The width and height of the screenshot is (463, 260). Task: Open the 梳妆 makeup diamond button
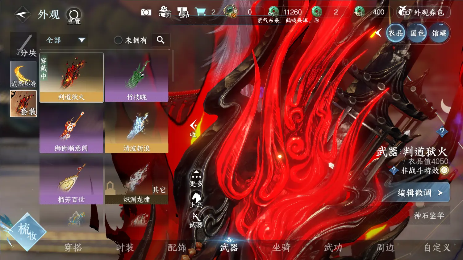click(27, 232)
